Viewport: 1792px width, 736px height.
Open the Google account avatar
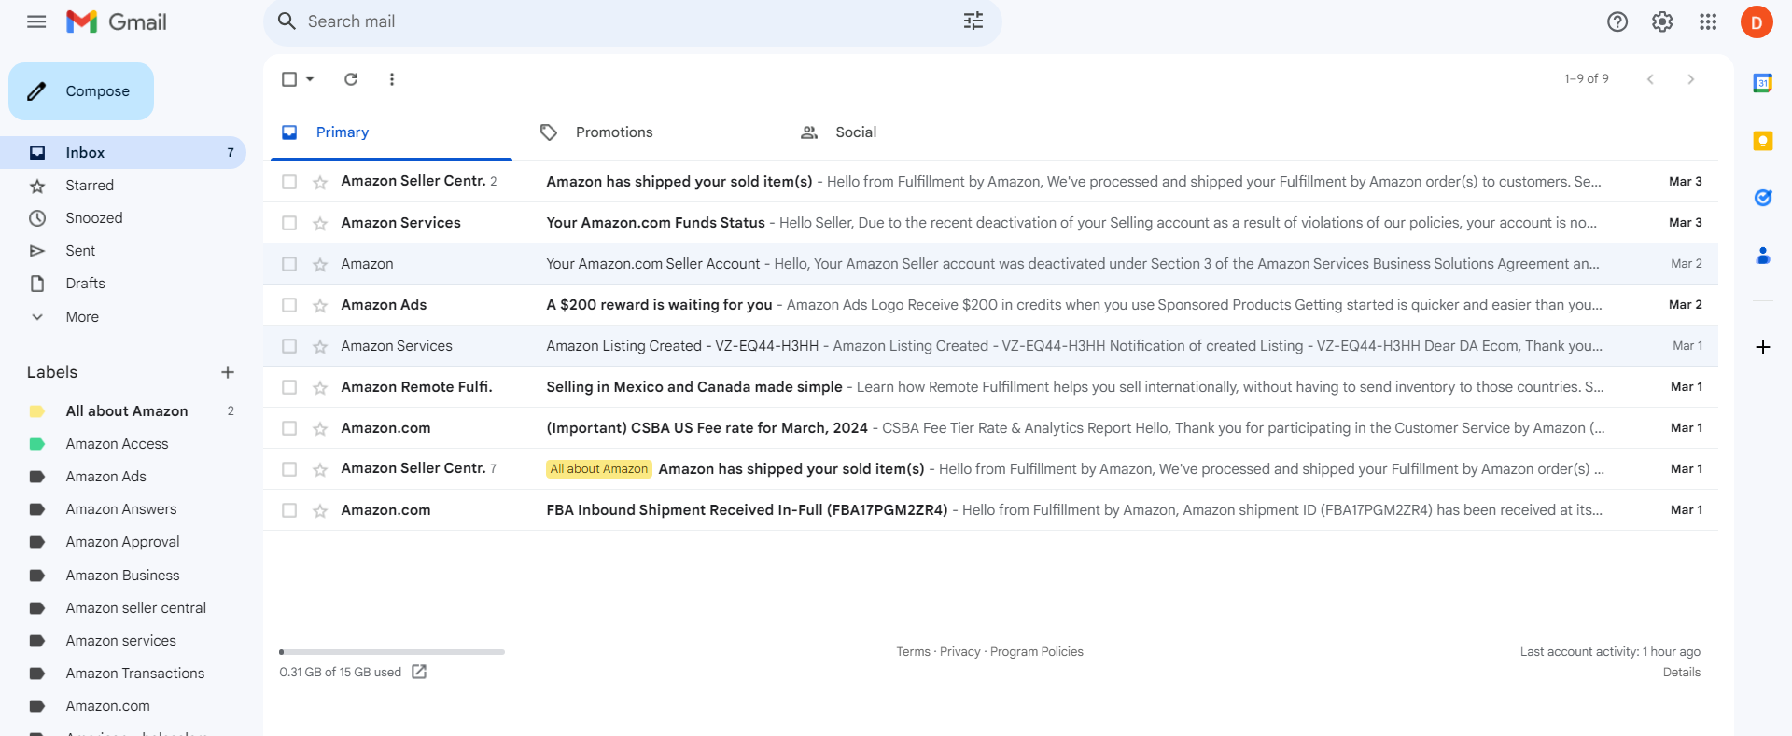pos(1757,21)
